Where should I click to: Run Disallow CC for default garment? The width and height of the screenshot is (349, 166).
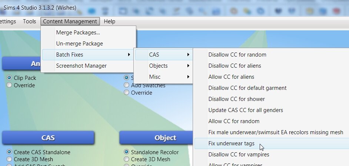pos(272,88)
